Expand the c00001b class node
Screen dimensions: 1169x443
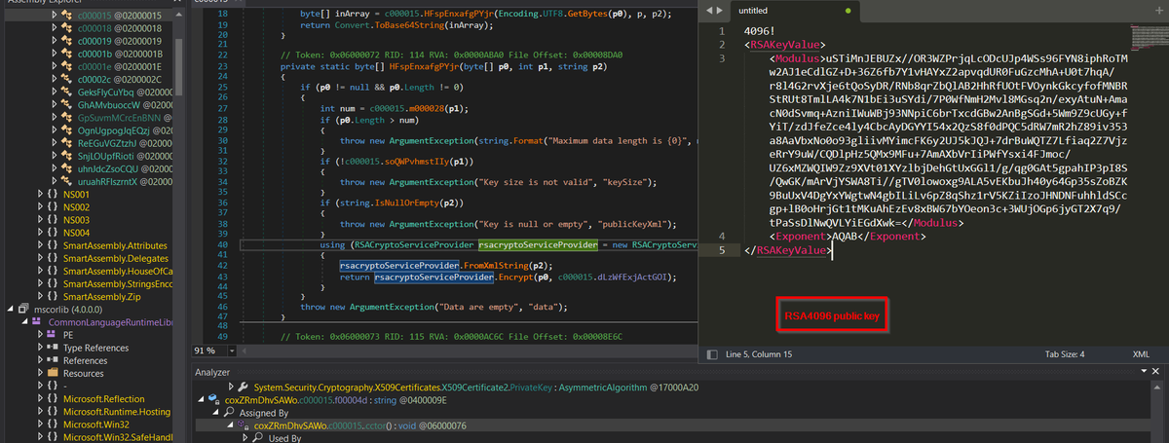click(x=54, y=53)
